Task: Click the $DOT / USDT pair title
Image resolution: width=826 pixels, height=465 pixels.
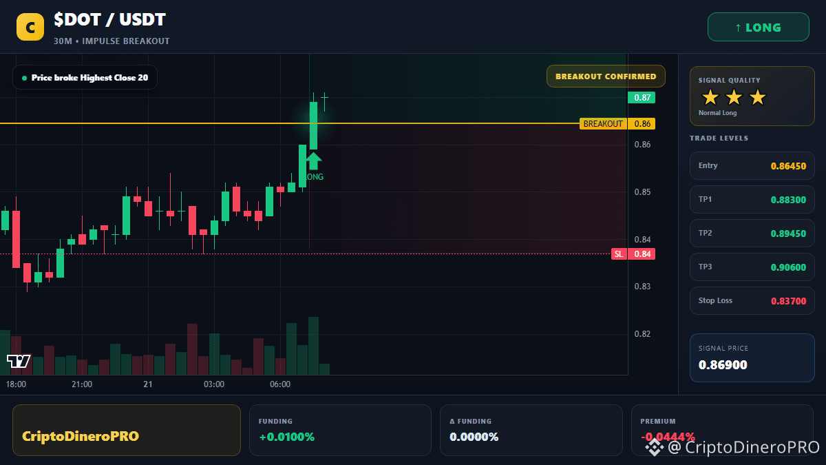Action: (x=110, y=20)
